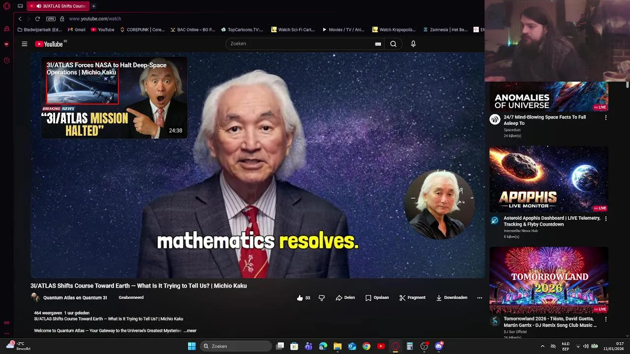Viewport: 630px width, 354px height.
Task: Open the Quantum Atlas channel avatar
Action: [35, 297]
